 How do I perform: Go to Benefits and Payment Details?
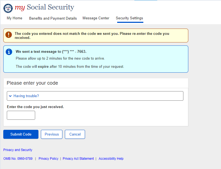[53, 18]
